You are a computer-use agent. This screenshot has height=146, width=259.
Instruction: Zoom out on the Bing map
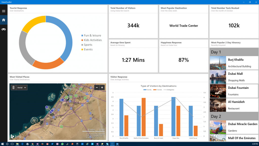(x=97, y=88)
